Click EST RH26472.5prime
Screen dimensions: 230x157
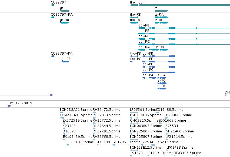click(x=94, y=112)
